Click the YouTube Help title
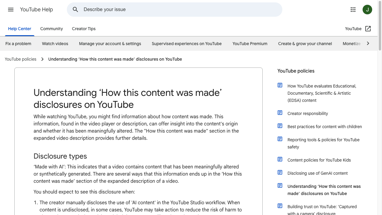The height and width of the screenshot is (215, 382). click(36, 10)
